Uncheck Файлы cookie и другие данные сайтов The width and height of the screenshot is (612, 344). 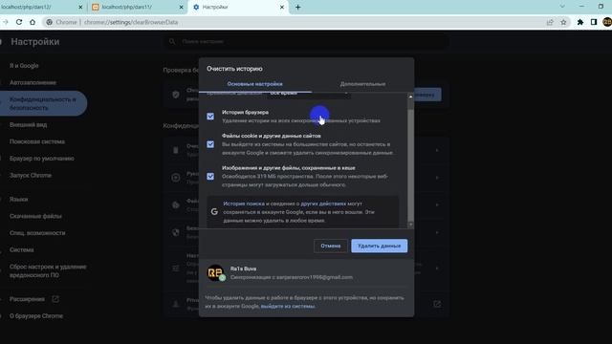pyautogui.click(x=210, y=144)
